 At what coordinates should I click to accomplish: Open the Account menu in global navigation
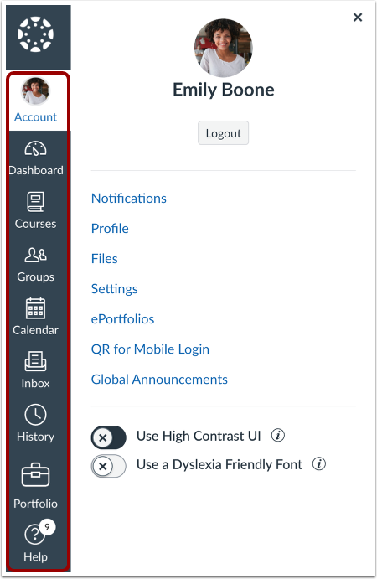coord(35,101)
